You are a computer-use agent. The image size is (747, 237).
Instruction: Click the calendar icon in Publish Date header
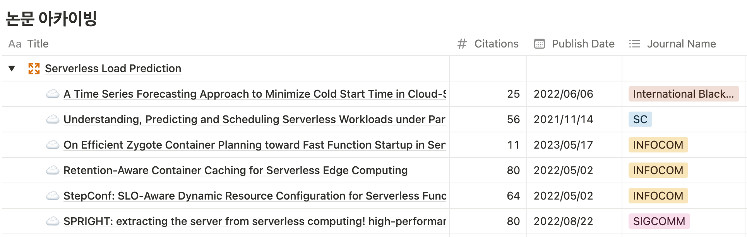pos(540,44)
